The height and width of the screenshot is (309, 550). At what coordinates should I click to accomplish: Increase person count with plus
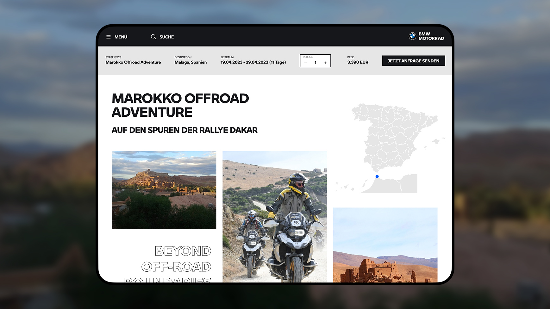[325, 63]
